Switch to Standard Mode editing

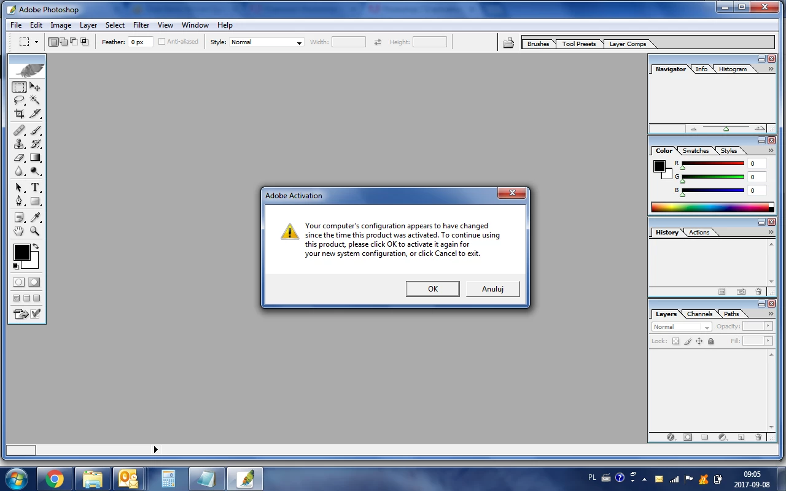point(19,282)
